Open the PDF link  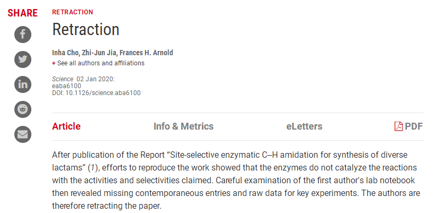tap(414, 126)
